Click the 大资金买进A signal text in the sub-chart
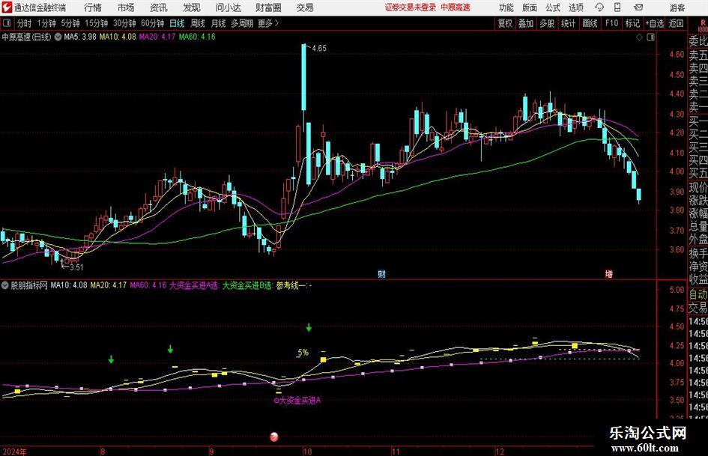The height and width of the screenshot is (456, 708). coord(297,400)
